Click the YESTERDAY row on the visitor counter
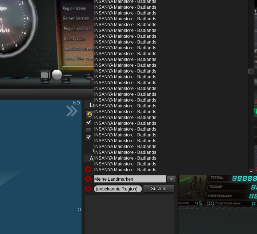This screenshot has height=234, width=257. pyautogui.click(x=232, y=196)
